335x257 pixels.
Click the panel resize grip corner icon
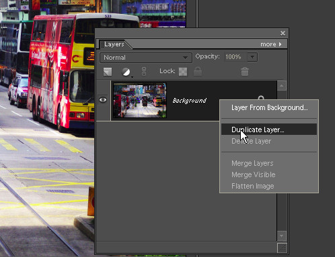coord(282,248)
